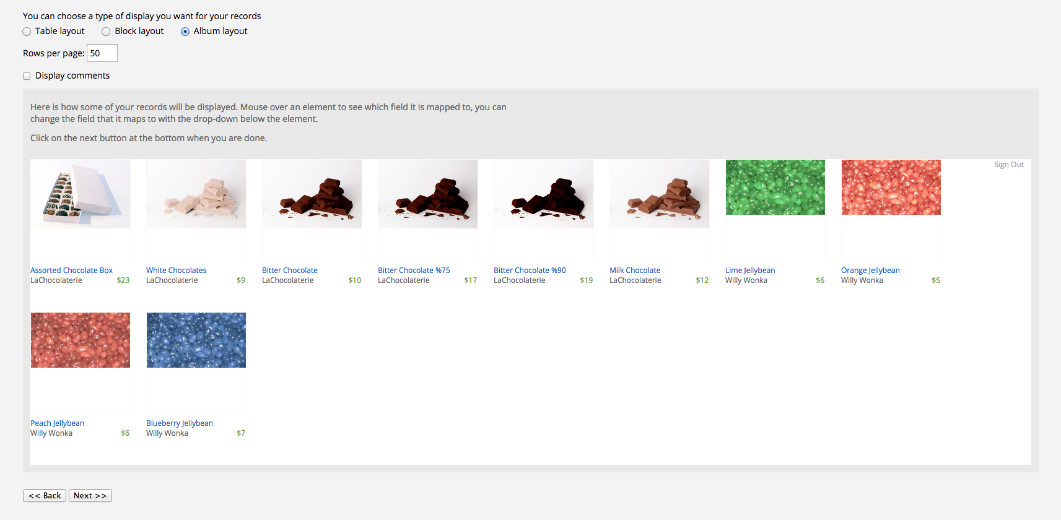1061x520 pixels.
Task: Click the $5 price of Orange Jellybean
Action: (x=936, y=280)
